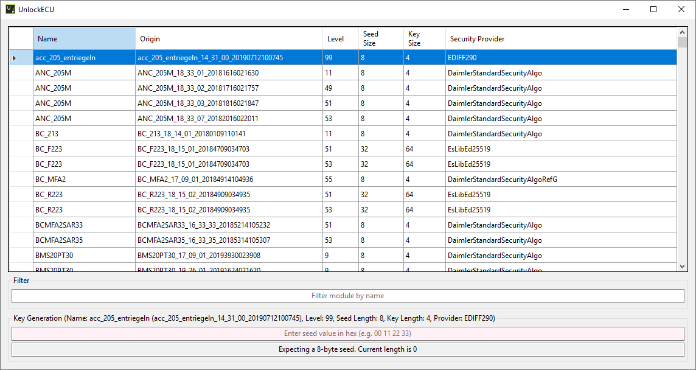Select origin ANC_205M_18_33_07_20182016022011

coord(229,119)
